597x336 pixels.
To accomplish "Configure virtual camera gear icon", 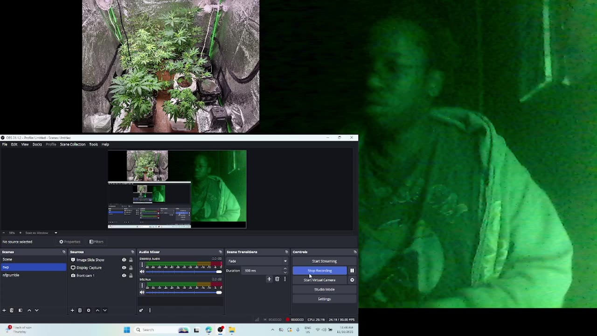I will pos(352,280).
